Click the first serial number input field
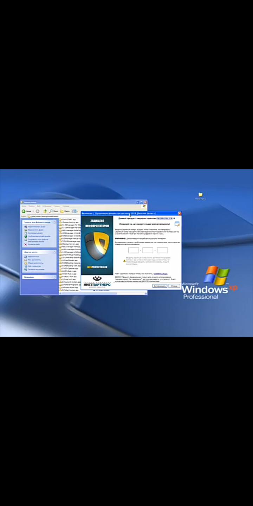This screenshot has height=506, width=253. (x=134, y=251)
